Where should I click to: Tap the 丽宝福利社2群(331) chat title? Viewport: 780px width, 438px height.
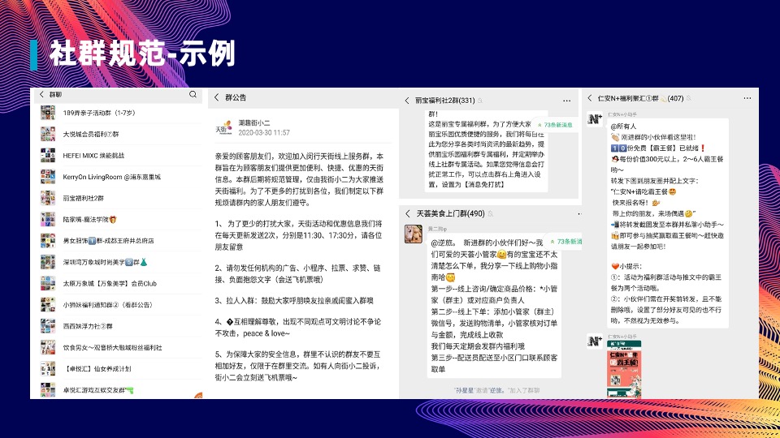(x=444, y=101)
